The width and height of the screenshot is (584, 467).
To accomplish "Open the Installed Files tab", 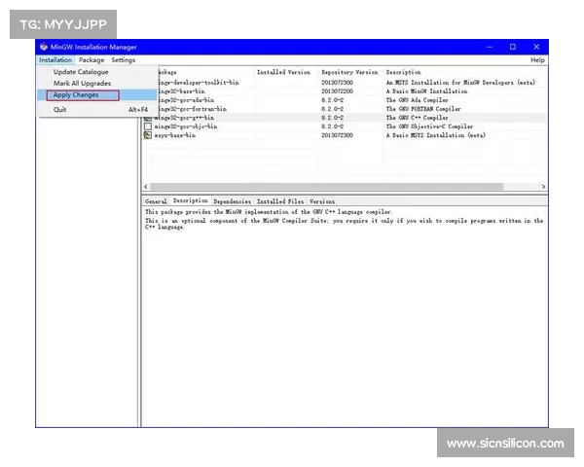I will point(280,201).
